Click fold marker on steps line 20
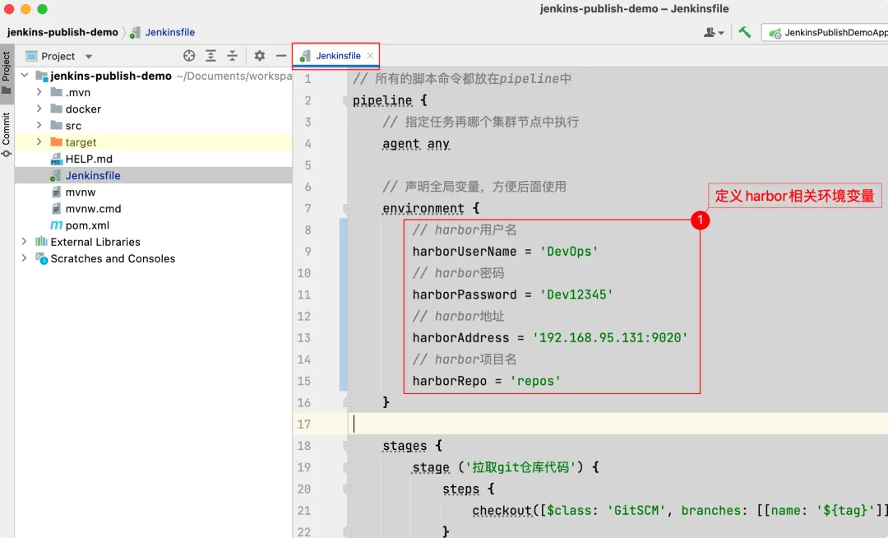The height and width of the screenshot is (538, 888). tap(347, 489)
